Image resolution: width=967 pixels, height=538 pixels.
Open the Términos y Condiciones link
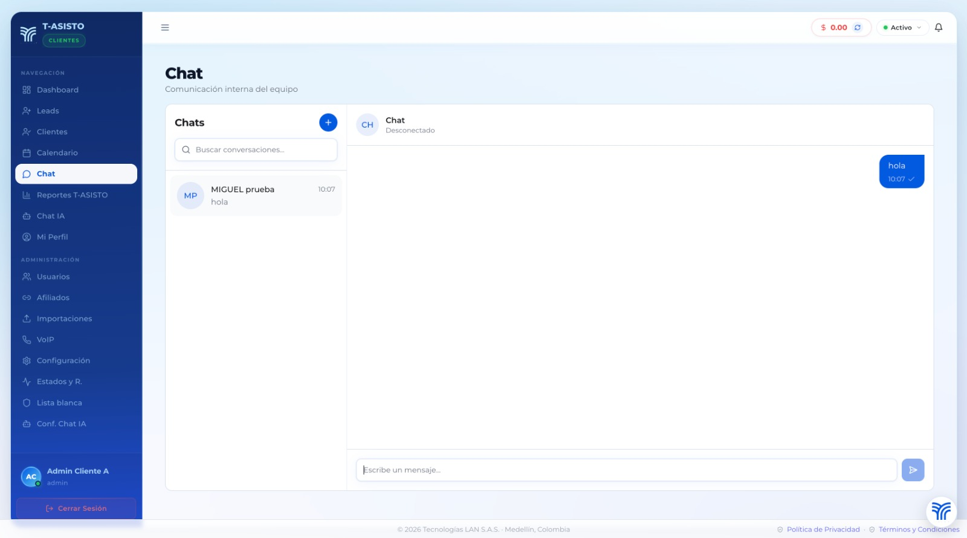pyautogui.click(x=918, y=530)
